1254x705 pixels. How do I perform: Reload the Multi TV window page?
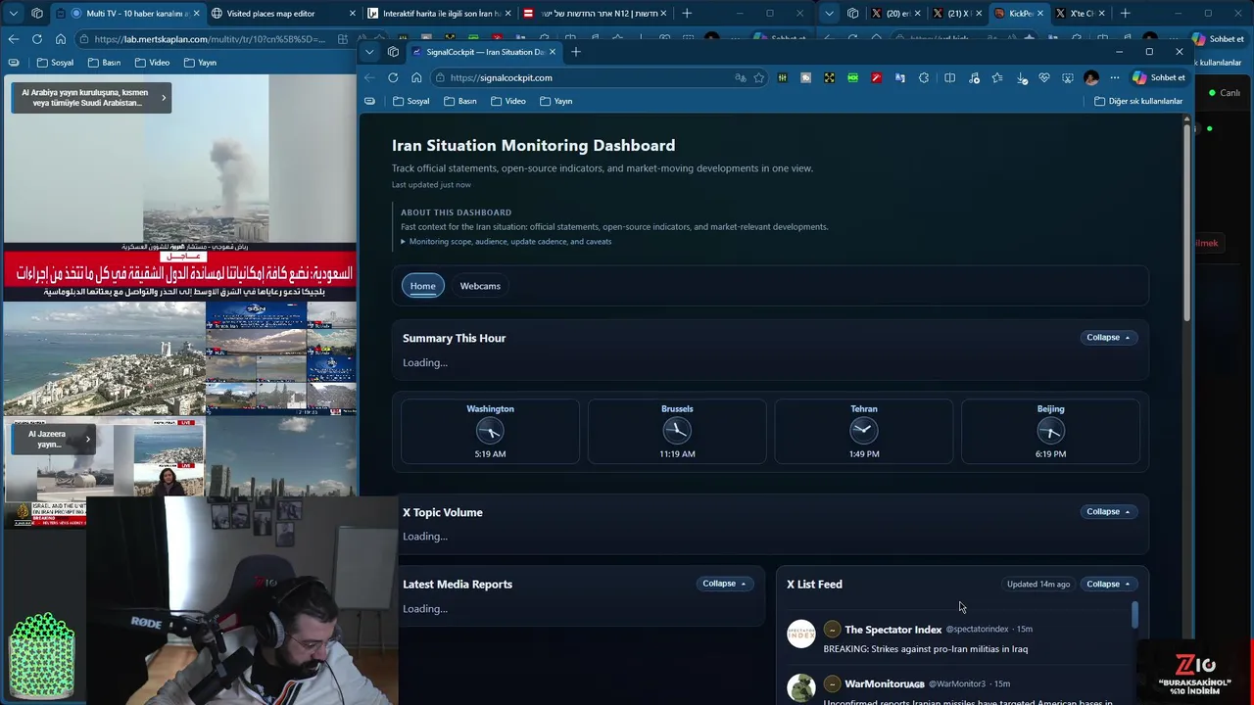point(37,39)
